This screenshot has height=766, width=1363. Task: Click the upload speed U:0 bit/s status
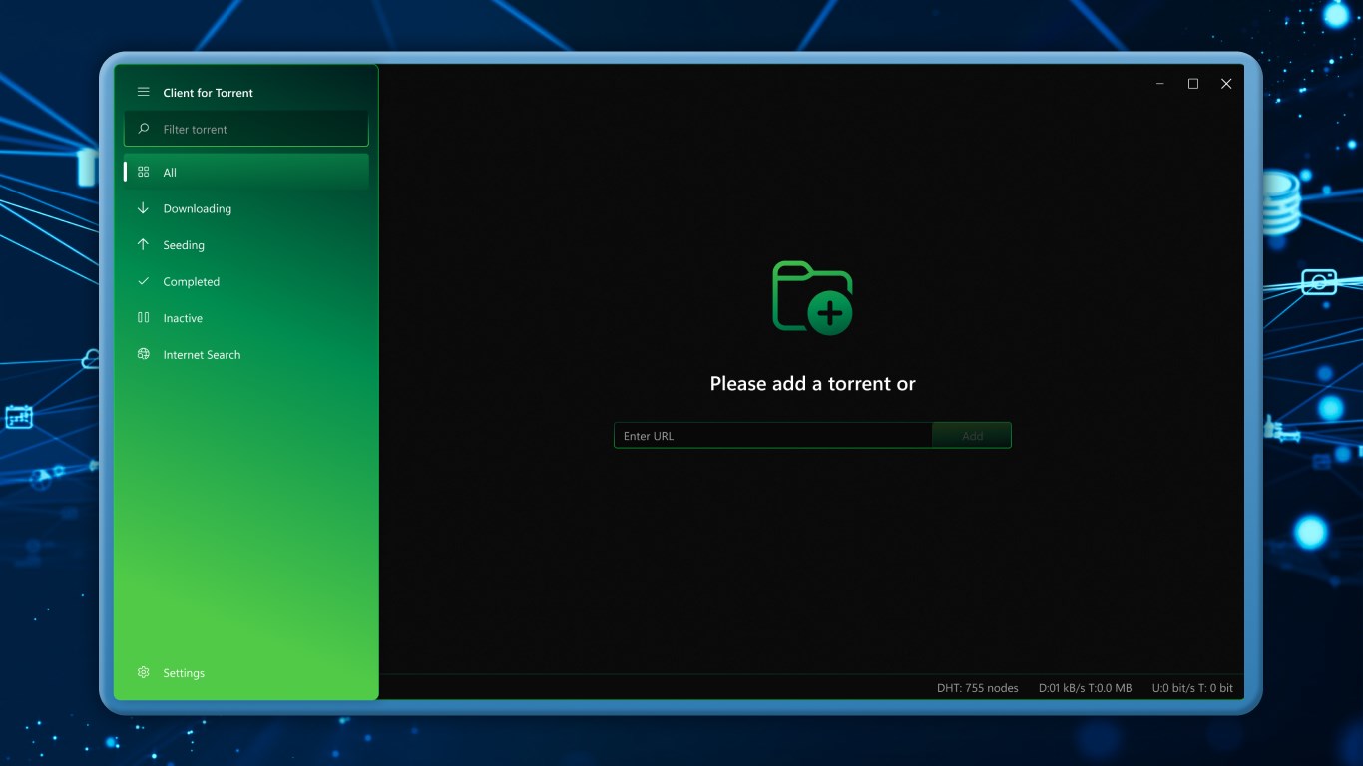(1192, 688)
